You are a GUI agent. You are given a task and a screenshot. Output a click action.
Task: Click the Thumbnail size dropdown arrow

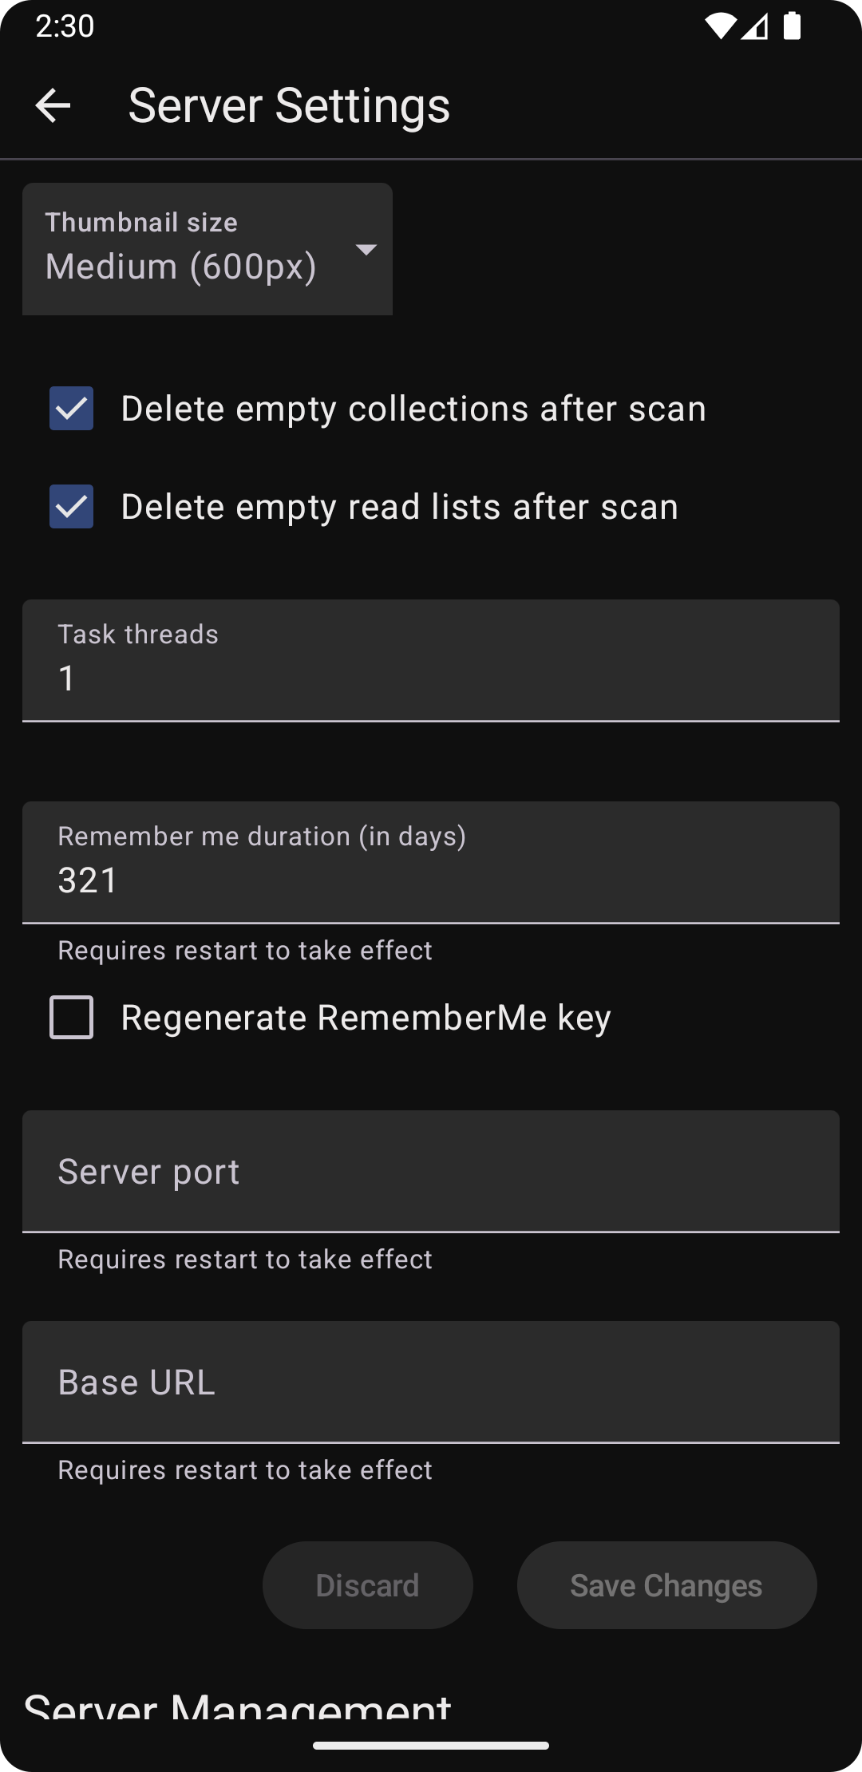tap(366, 250)
